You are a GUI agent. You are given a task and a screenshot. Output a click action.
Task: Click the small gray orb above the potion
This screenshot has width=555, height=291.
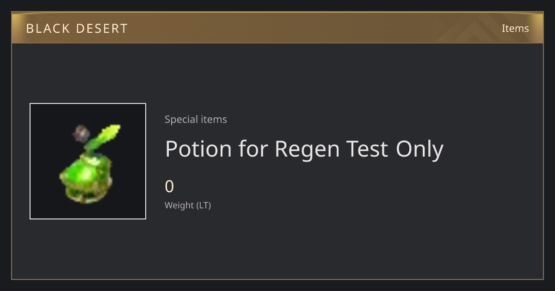[81, 134]
